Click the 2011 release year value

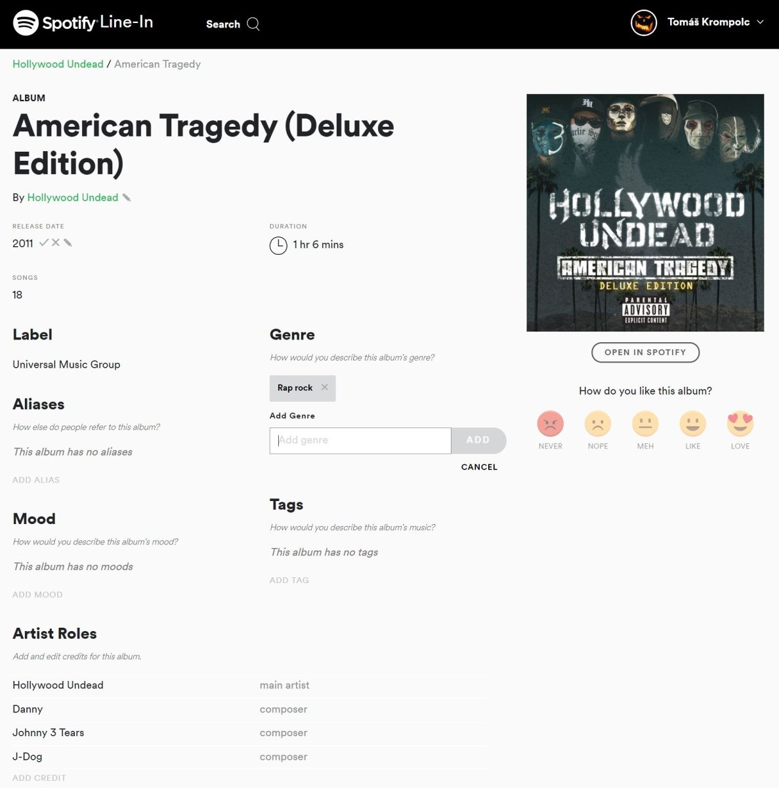pyautogui.click(x=23, y=244)
